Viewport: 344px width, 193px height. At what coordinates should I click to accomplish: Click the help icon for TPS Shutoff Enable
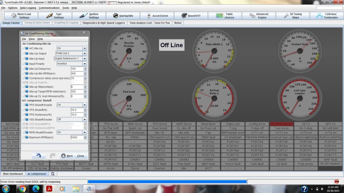click(x=27, y=105)
